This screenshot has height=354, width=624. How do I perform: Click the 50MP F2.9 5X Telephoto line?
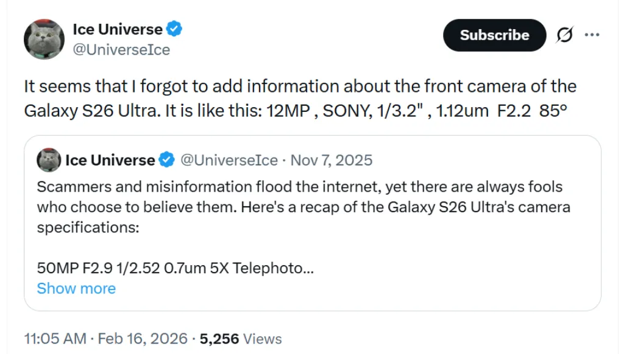(x=175, y=268)
